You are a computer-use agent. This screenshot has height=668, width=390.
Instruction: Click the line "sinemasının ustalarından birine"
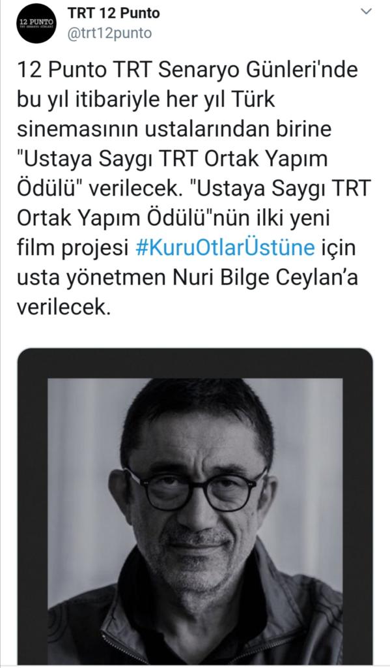coord(174,130)
